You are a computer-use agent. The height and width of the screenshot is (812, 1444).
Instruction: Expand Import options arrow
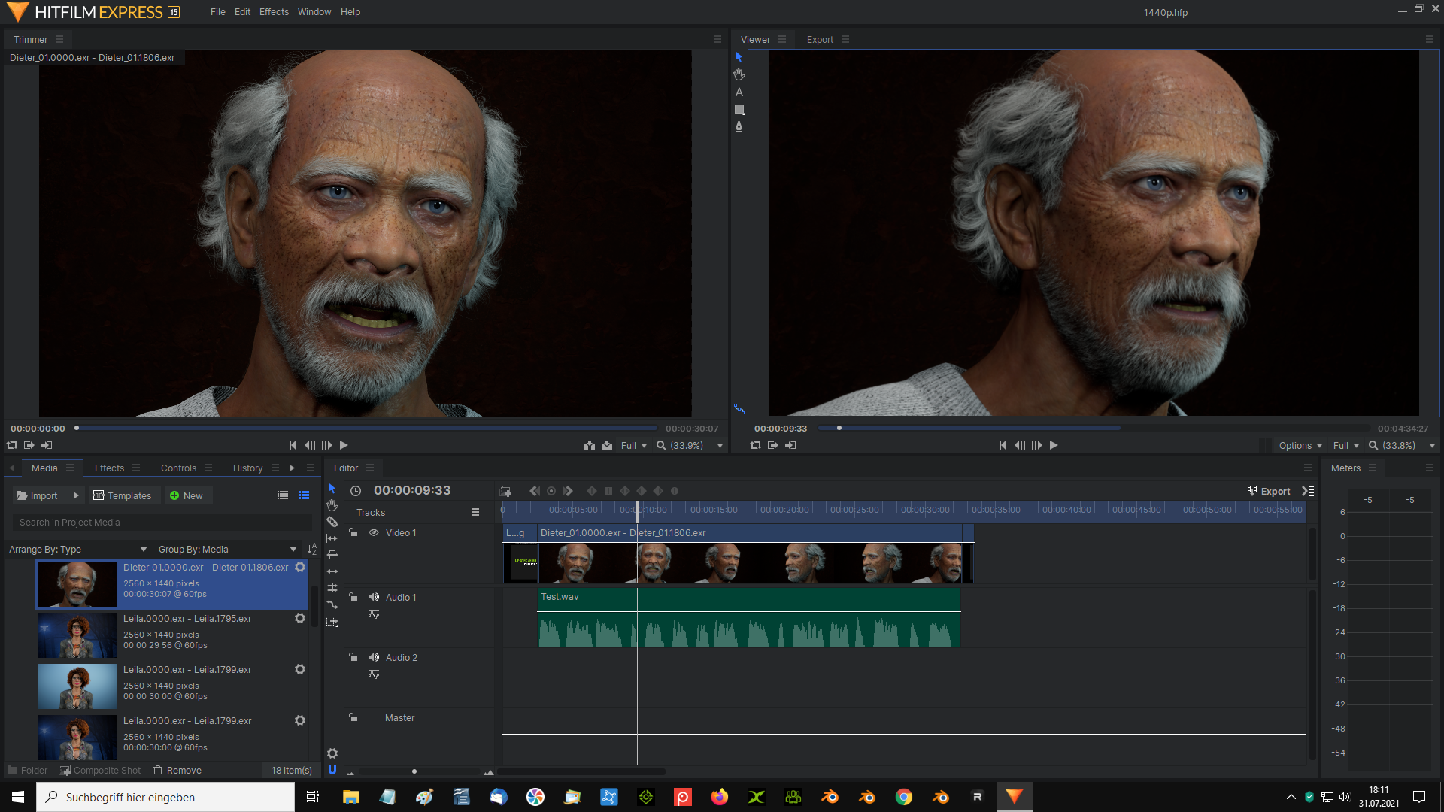click(76, 495)
